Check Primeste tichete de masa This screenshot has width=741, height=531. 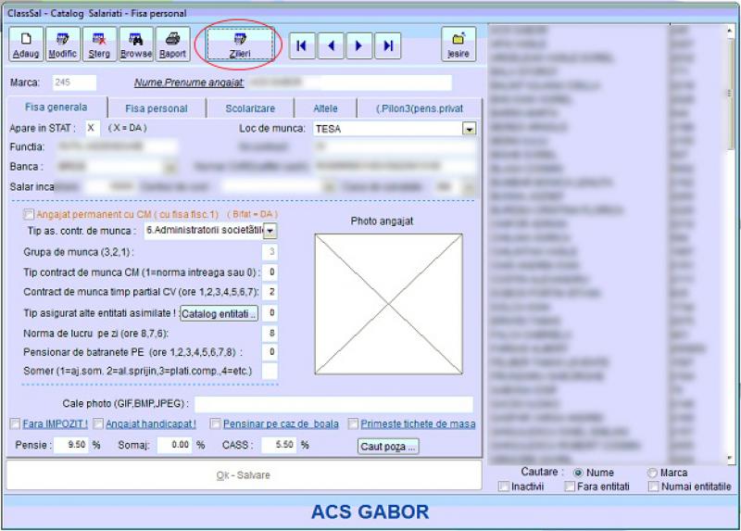click(355, 424)
